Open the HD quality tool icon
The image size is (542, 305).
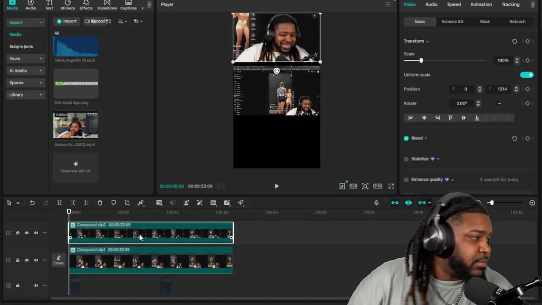(x=213, y=203)
